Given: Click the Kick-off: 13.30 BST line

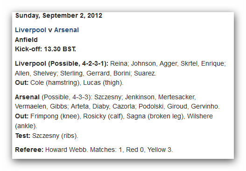Looking at the screenshot, I should pyautogui.click(x=45, y=49).
